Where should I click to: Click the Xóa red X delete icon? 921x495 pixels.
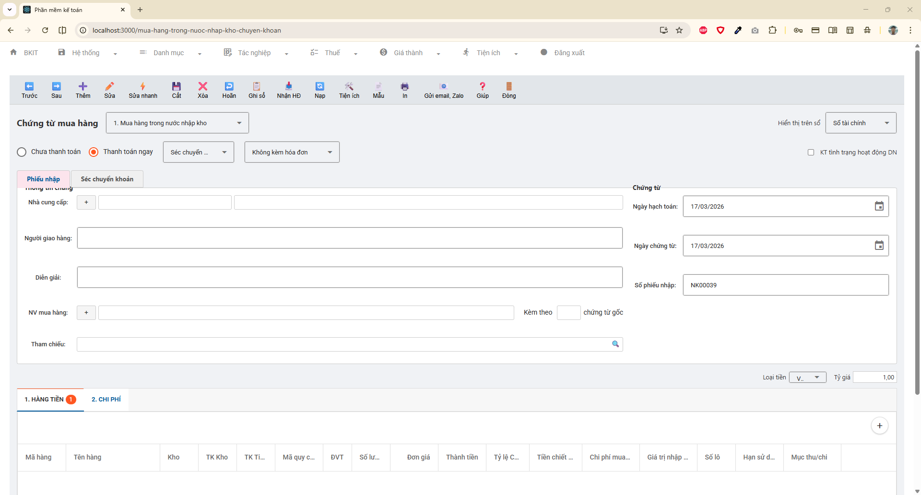pos(202,86)
